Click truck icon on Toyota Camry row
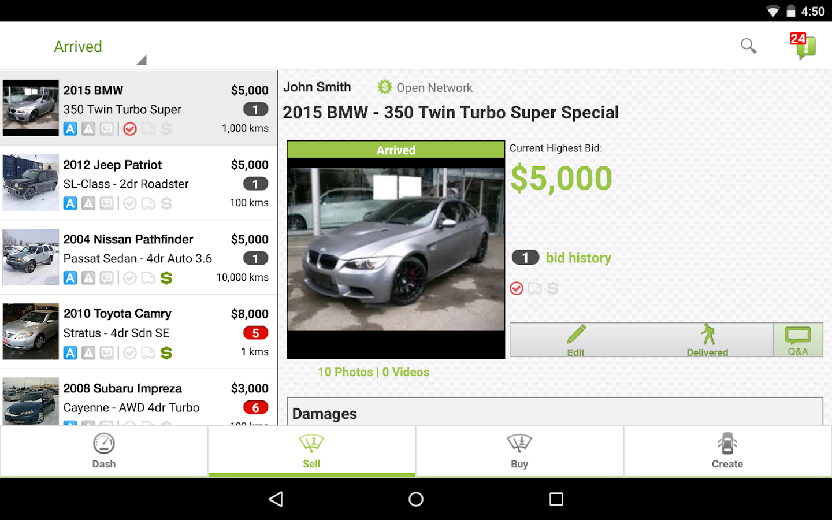The width and height of the screenshot is (832, 520). (148, 352)
